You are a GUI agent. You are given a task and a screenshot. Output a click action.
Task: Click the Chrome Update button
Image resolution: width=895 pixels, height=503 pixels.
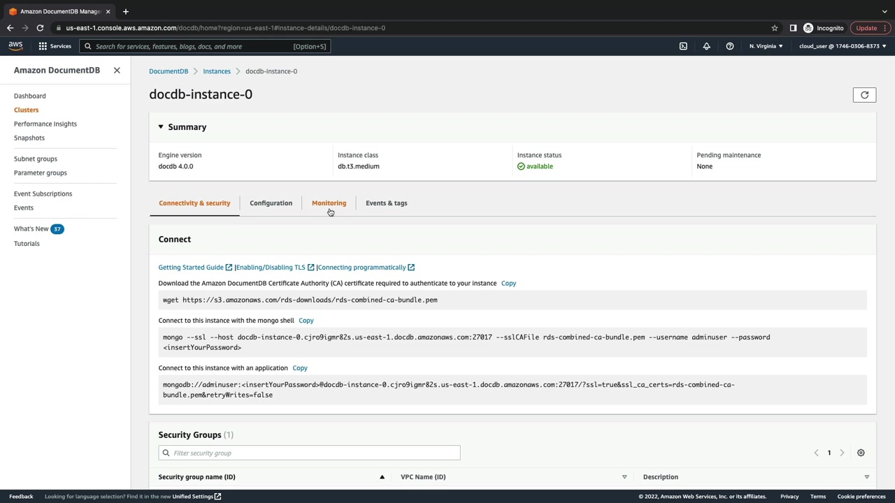tap(871, 28)
